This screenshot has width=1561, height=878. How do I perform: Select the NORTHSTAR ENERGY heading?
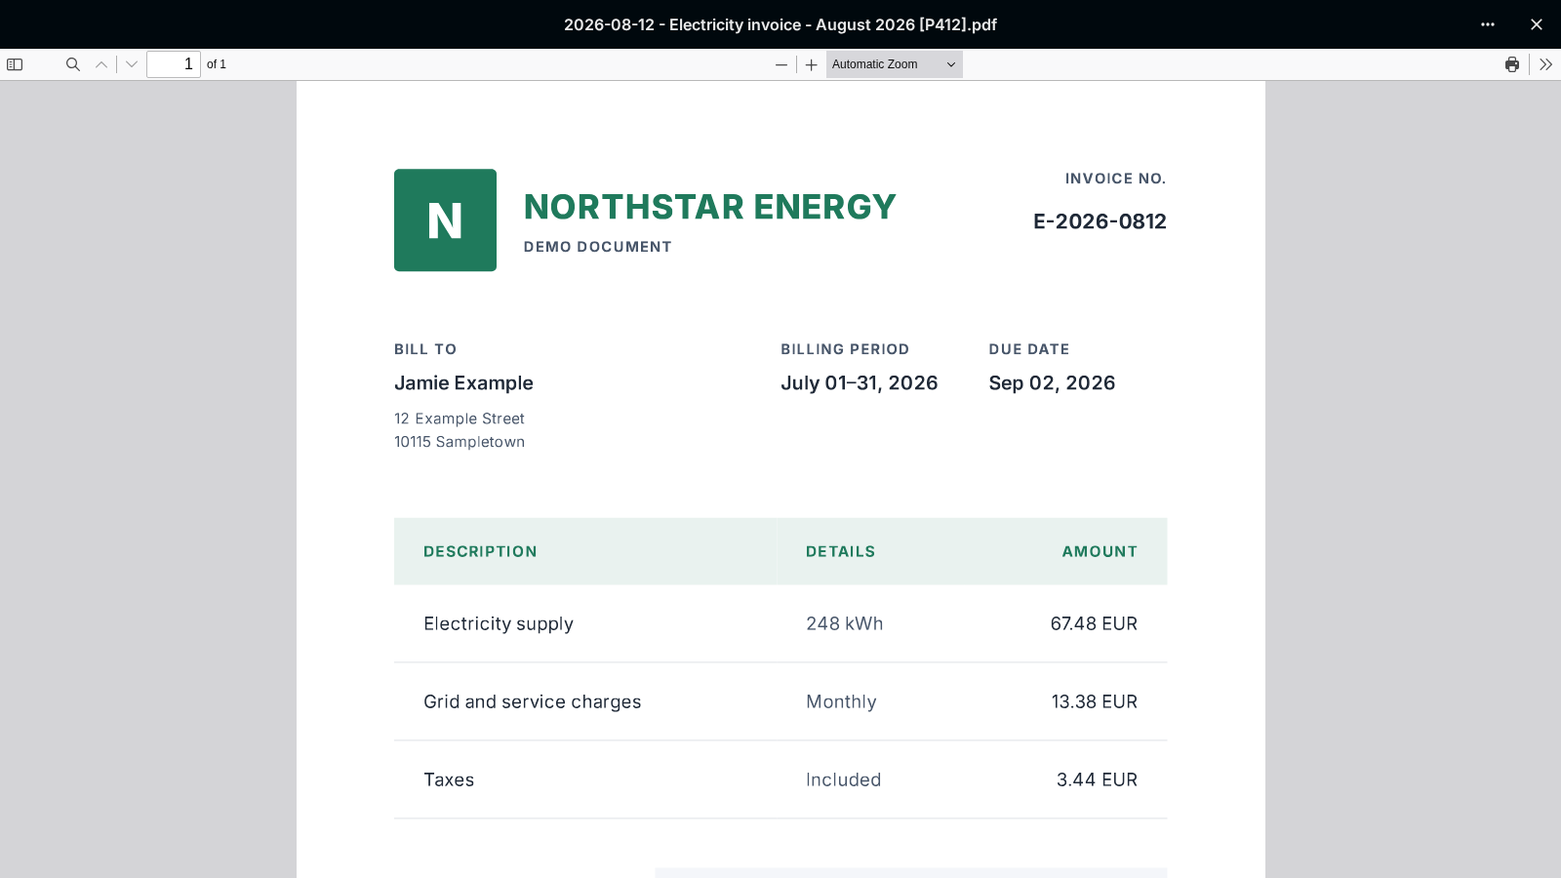(x=709, y=207)
